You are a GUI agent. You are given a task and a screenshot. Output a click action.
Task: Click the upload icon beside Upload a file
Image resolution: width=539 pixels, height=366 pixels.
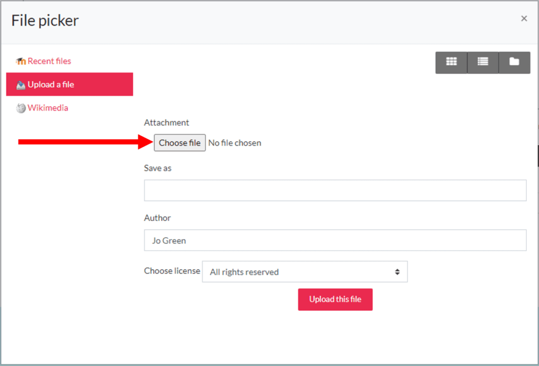coord(21,85)
